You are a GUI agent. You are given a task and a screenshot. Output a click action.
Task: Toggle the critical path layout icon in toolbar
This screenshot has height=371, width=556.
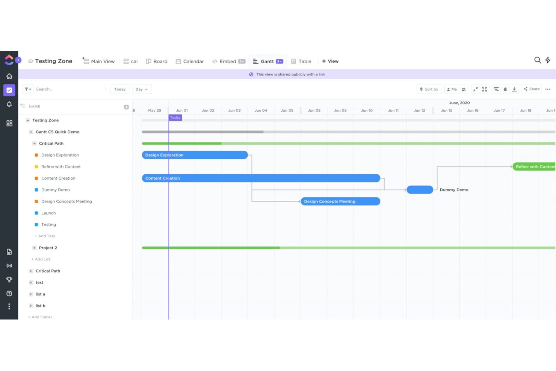pos(496,89)
